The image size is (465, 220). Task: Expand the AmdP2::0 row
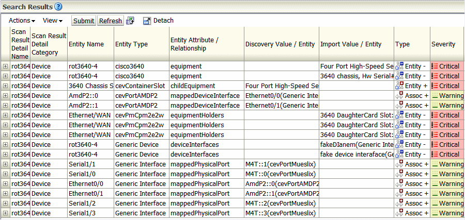(x=5, y=95)
